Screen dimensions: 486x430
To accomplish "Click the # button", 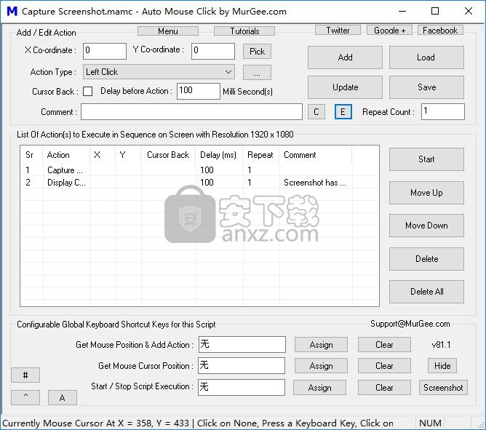I will 25,375.
